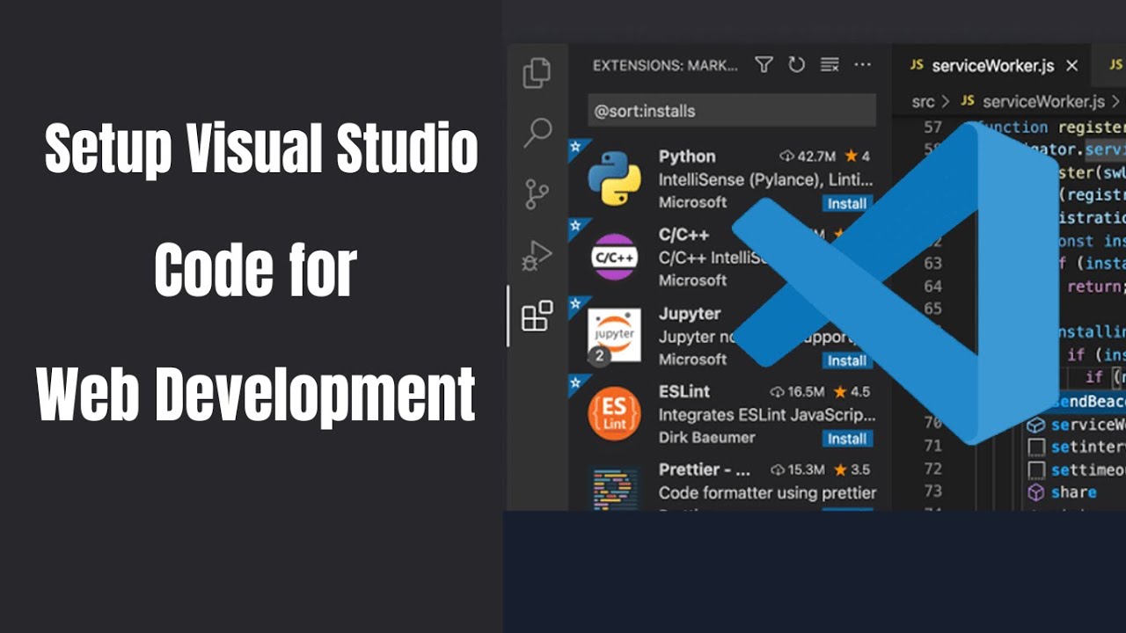The image size is (1126, 633).
Task: Click the Python extension logo
Action: [614, 178]
